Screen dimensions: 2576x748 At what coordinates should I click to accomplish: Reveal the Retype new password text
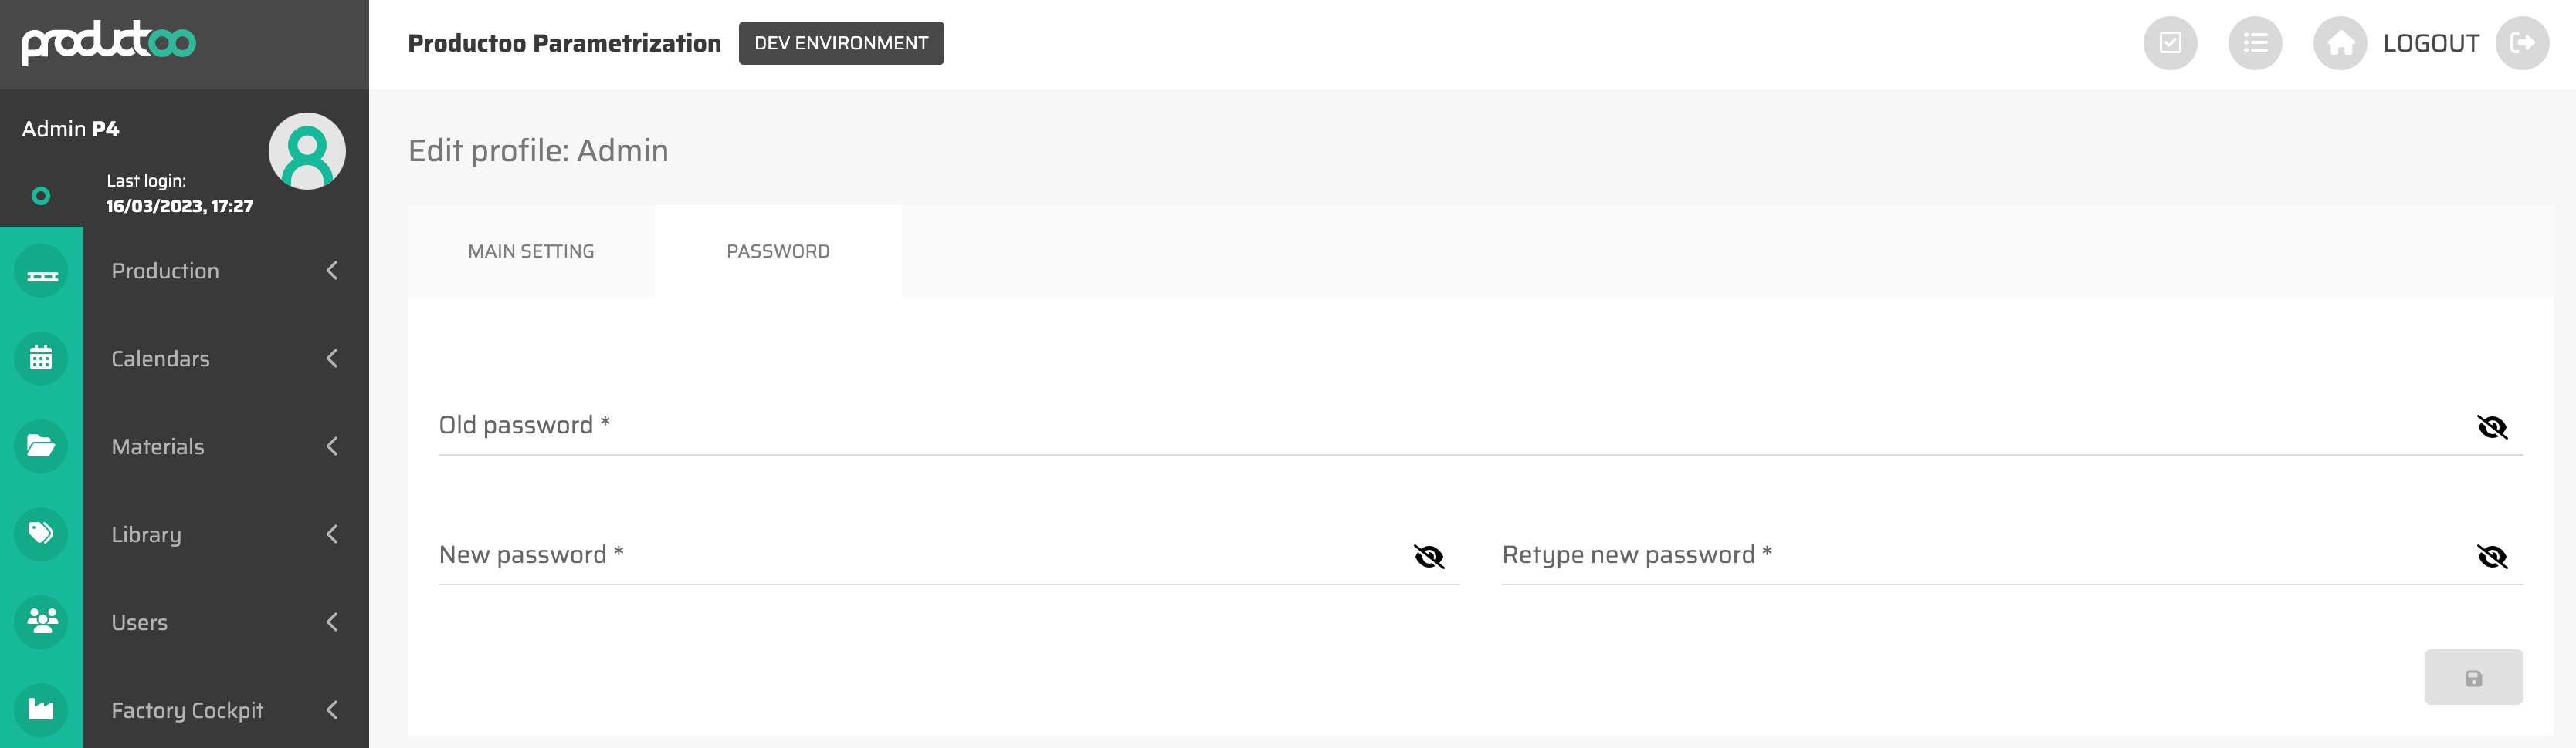(2492, 556)
